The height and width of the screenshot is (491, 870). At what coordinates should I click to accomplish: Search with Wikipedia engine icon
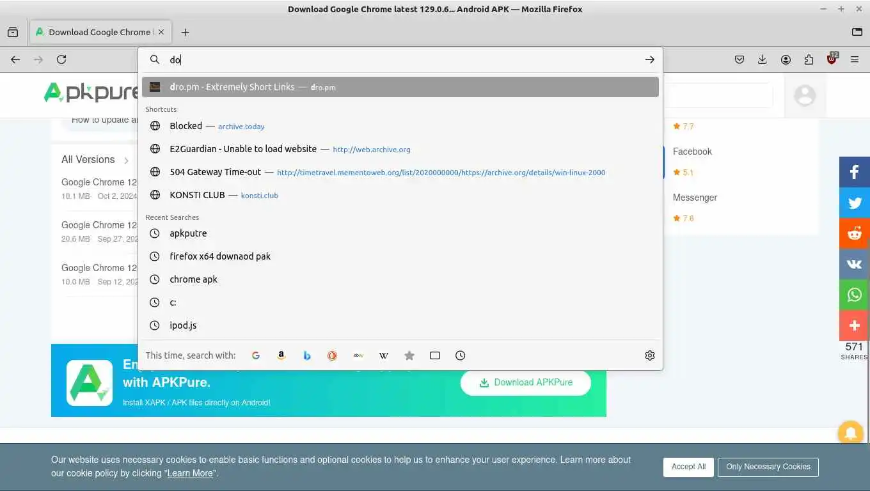tap(384, 355)
